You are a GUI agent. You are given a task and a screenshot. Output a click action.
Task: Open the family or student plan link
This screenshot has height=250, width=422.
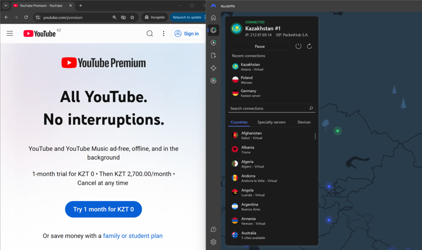133,236
